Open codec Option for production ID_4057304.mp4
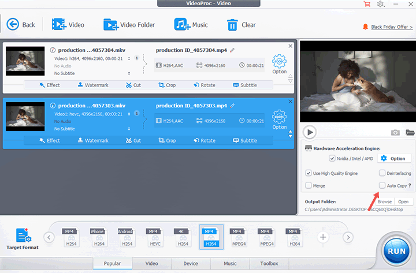The image size is (416, 273). point(280,64)
